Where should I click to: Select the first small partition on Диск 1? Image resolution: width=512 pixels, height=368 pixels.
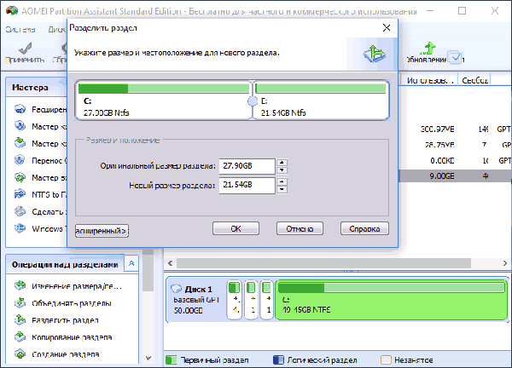(234, 300)
